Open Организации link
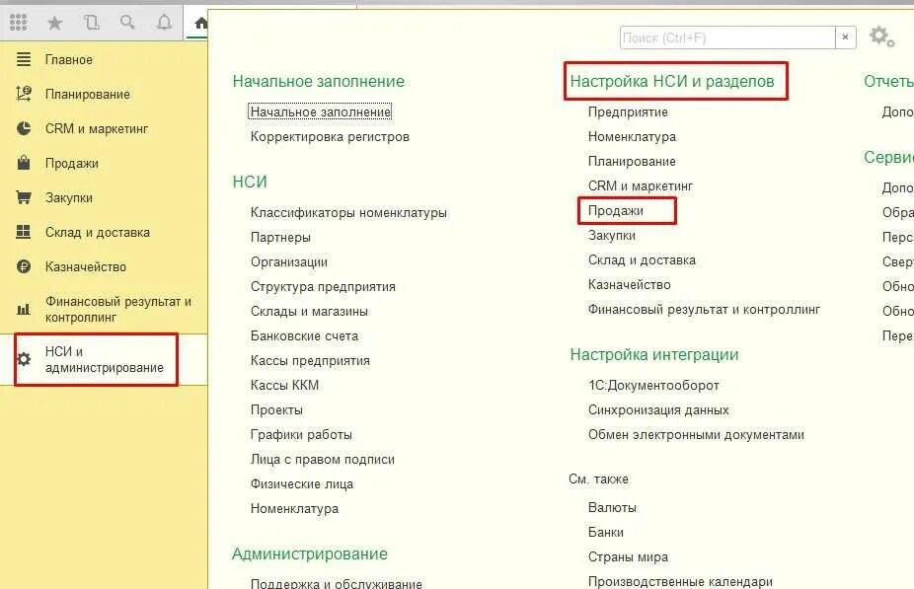The width and height of the screenshot is (914, 589). pyautogui.click(x=289, y=262)
